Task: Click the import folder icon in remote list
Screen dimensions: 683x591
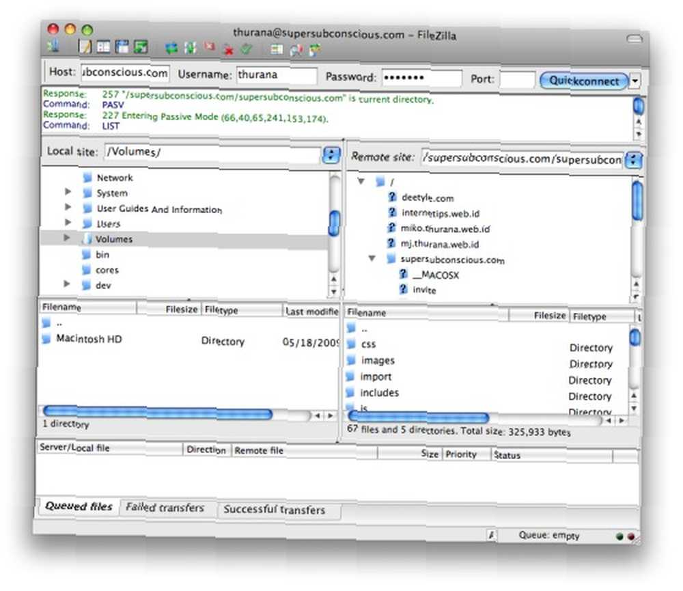Action: point(350,376)
